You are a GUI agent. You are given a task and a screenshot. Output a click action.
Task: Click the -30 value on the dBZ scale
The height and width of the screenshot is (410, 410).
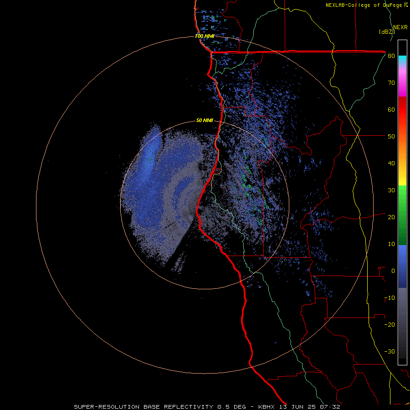point(389,352)
